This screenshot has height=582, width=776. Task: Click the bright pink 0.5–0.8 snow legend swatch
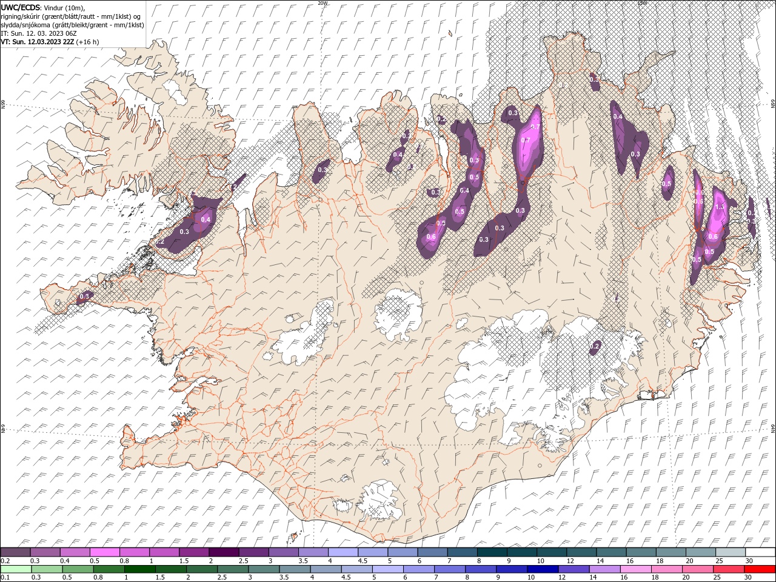[105, 552]
